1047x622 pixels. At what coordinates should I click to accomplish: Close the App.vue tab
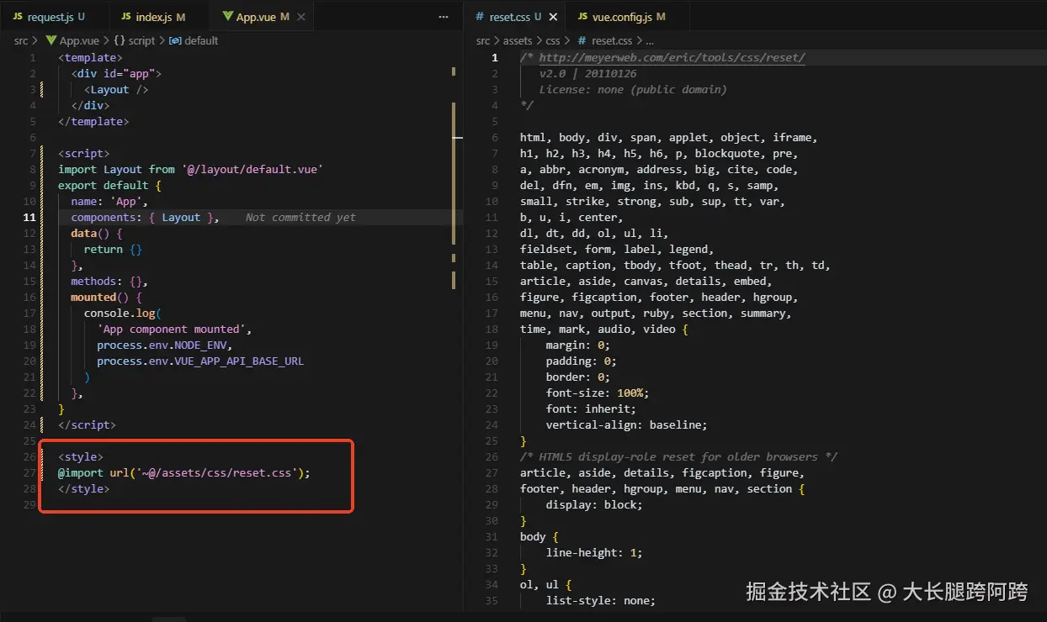click(x=302, y=17)
